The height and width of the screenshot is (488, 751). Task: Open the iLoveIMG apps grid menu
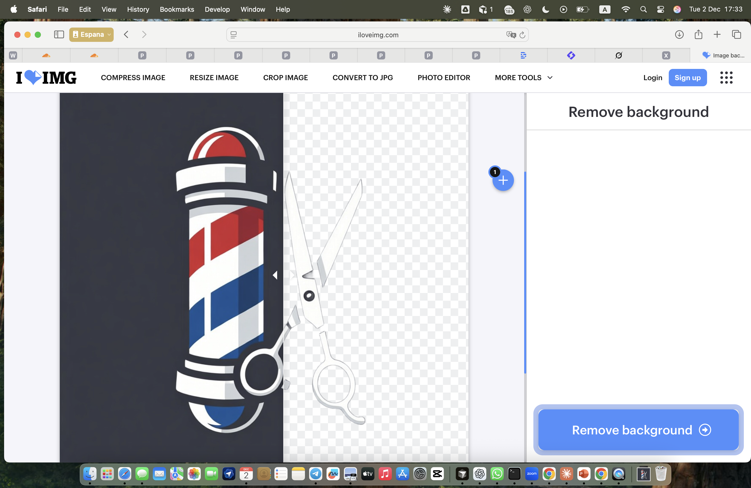tap(726, 78)
